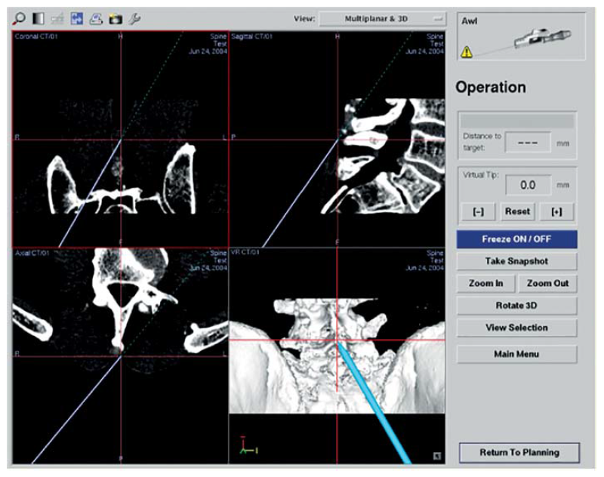Click the print toolbar icon

(97, 18)
